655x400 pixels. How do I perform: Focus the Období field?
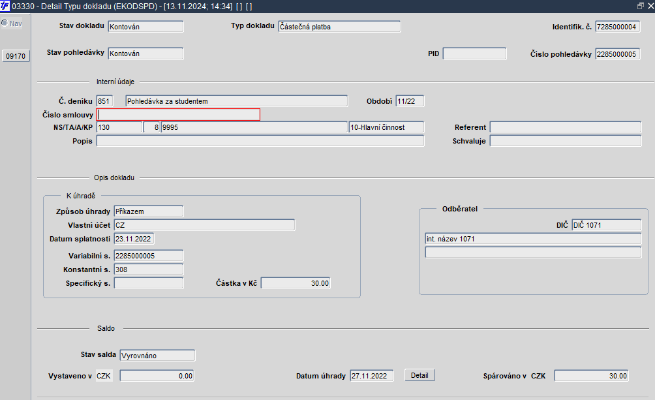[x=410, y=101]
